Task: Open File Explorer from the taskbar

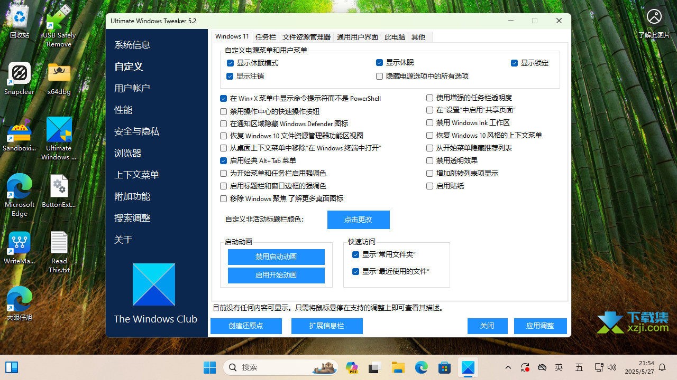Action: point(398,367)
